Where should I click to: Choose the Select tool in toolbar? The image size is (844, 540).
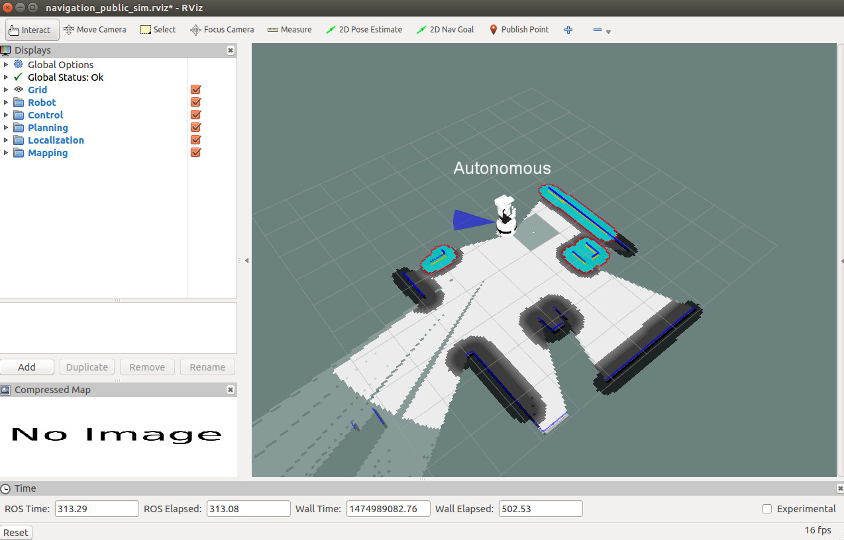click(158, 30)
